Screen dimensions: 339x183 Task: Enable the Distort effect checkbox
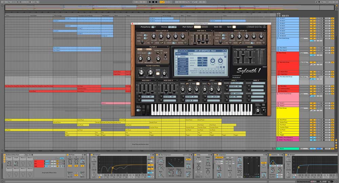pos(177,59)
